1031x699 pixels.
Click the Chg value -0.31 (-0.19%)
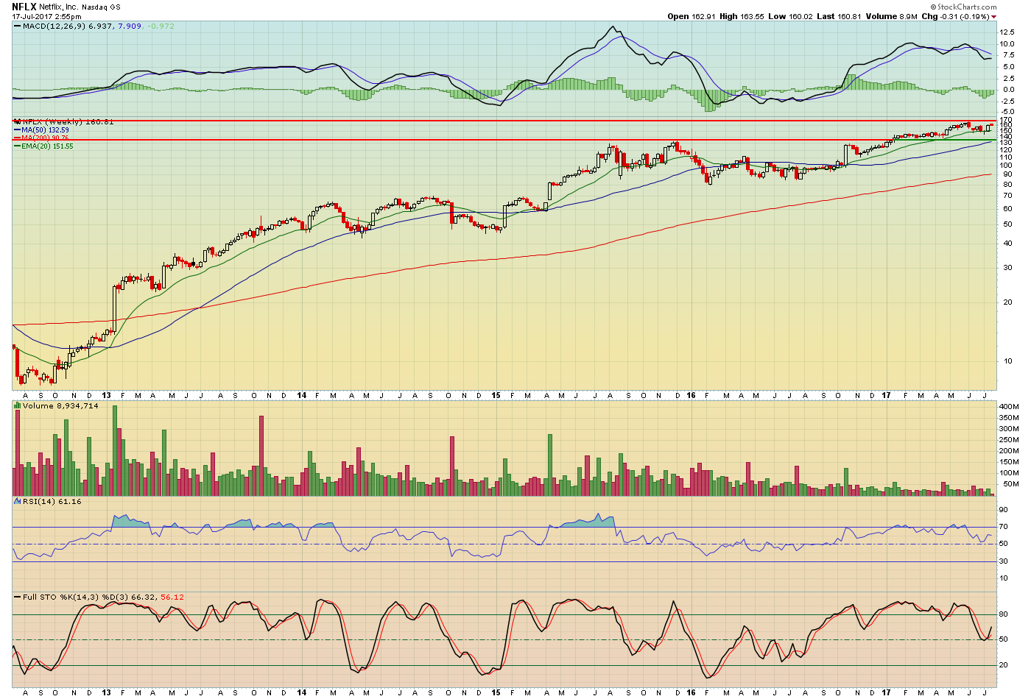pos(963,16)
